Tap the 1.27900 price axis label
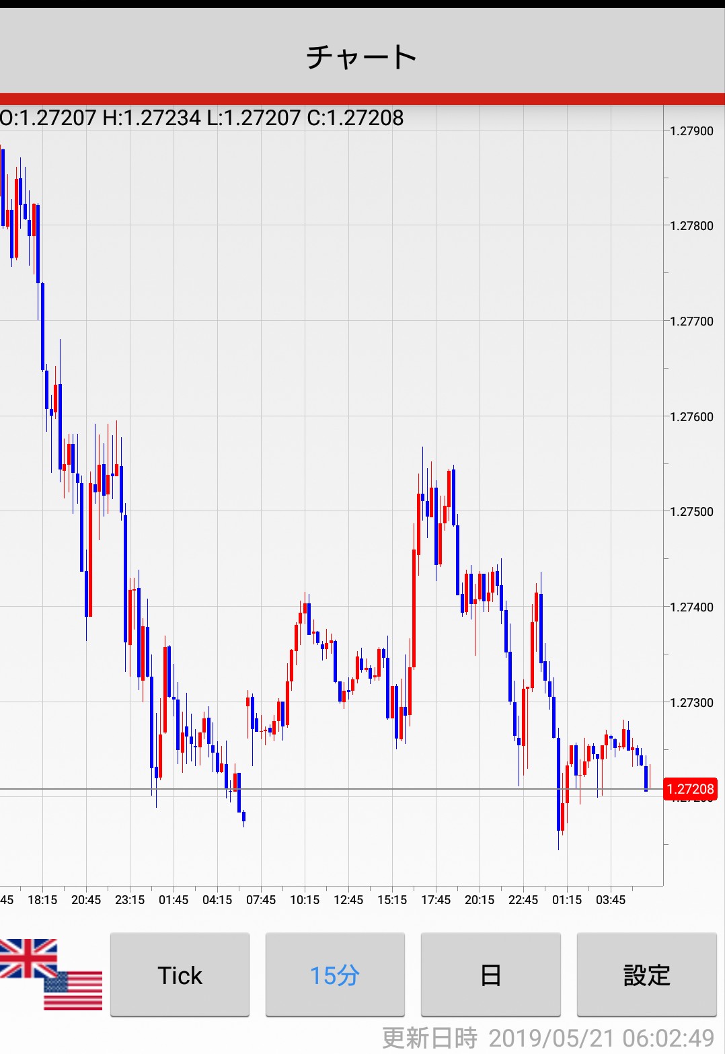 tap(691, 131)
